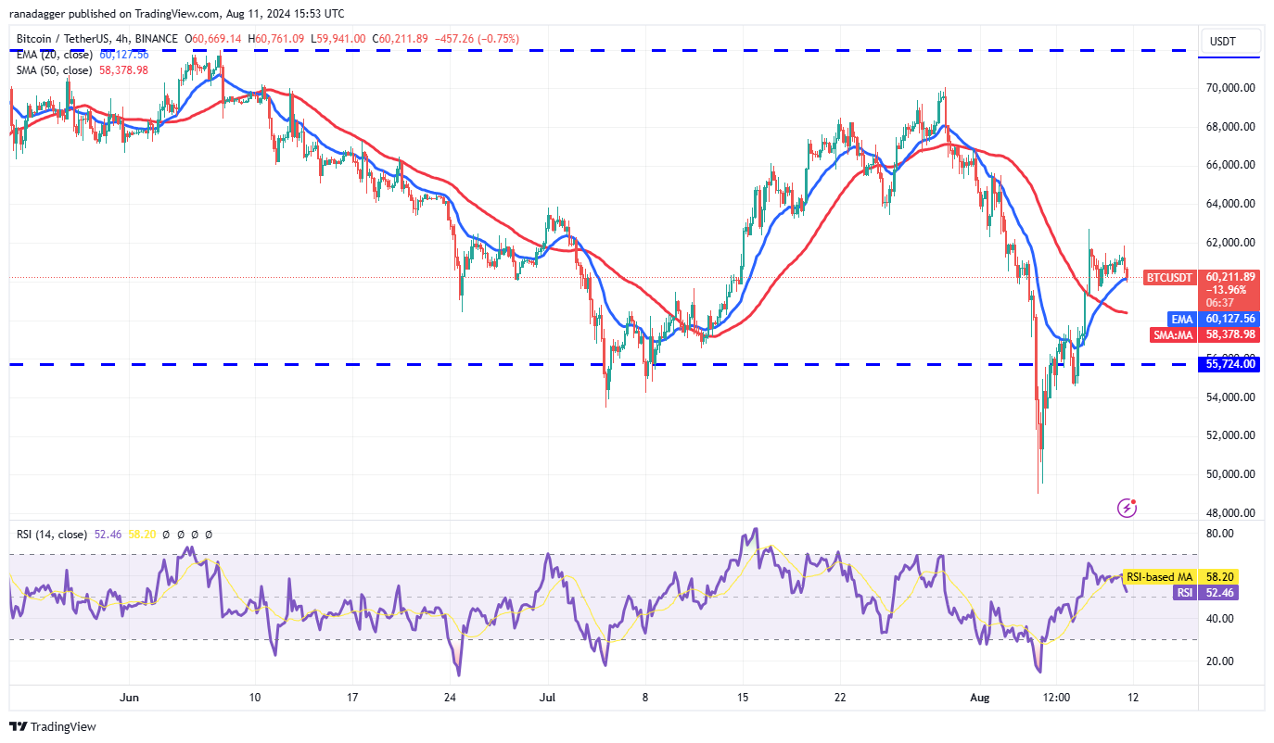The height and width of the screenshot is (743, 1274).
Task: Click the purple lightning bolt event icon
Action: [1127, 507]
